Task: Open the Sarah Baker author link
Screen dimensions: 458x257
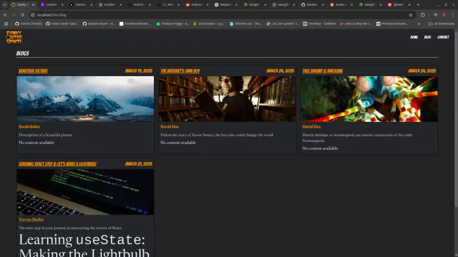Action: coord(29,126)
